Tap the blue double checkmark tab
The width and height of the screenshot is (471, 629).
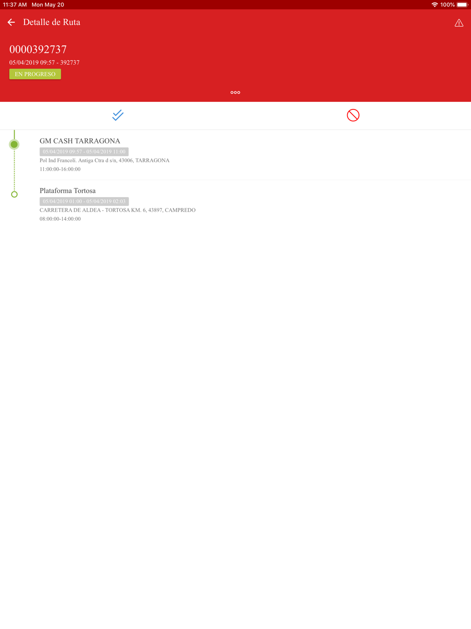coord(118,115)
